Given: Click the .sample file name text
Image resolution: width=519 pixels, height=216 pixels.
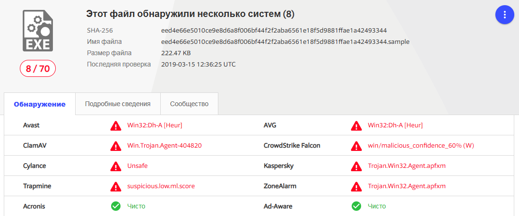Looking at the screenshot, I should pos(285,42).
